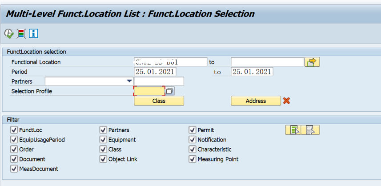381x186 pixels.
Task: Click the Period label
Action: pos(20,72)
